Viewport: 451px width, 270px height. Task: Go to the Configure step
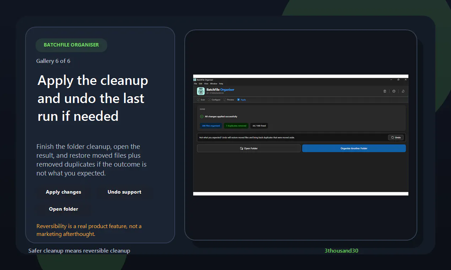tap(214, 100)
